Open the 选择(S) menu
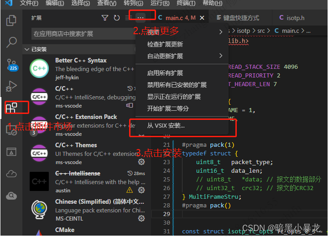The image size is (328, 237). point(81,3)
